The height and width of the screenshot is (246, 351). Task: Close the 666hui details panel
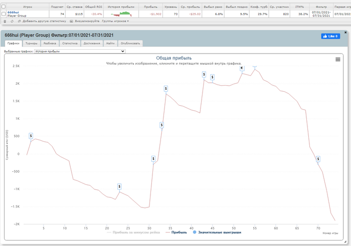345,33
